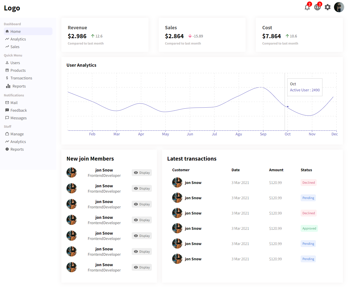The image size is (348, 287).
Task: Toggle Display on the third New join Member
Action: [142, 204]
